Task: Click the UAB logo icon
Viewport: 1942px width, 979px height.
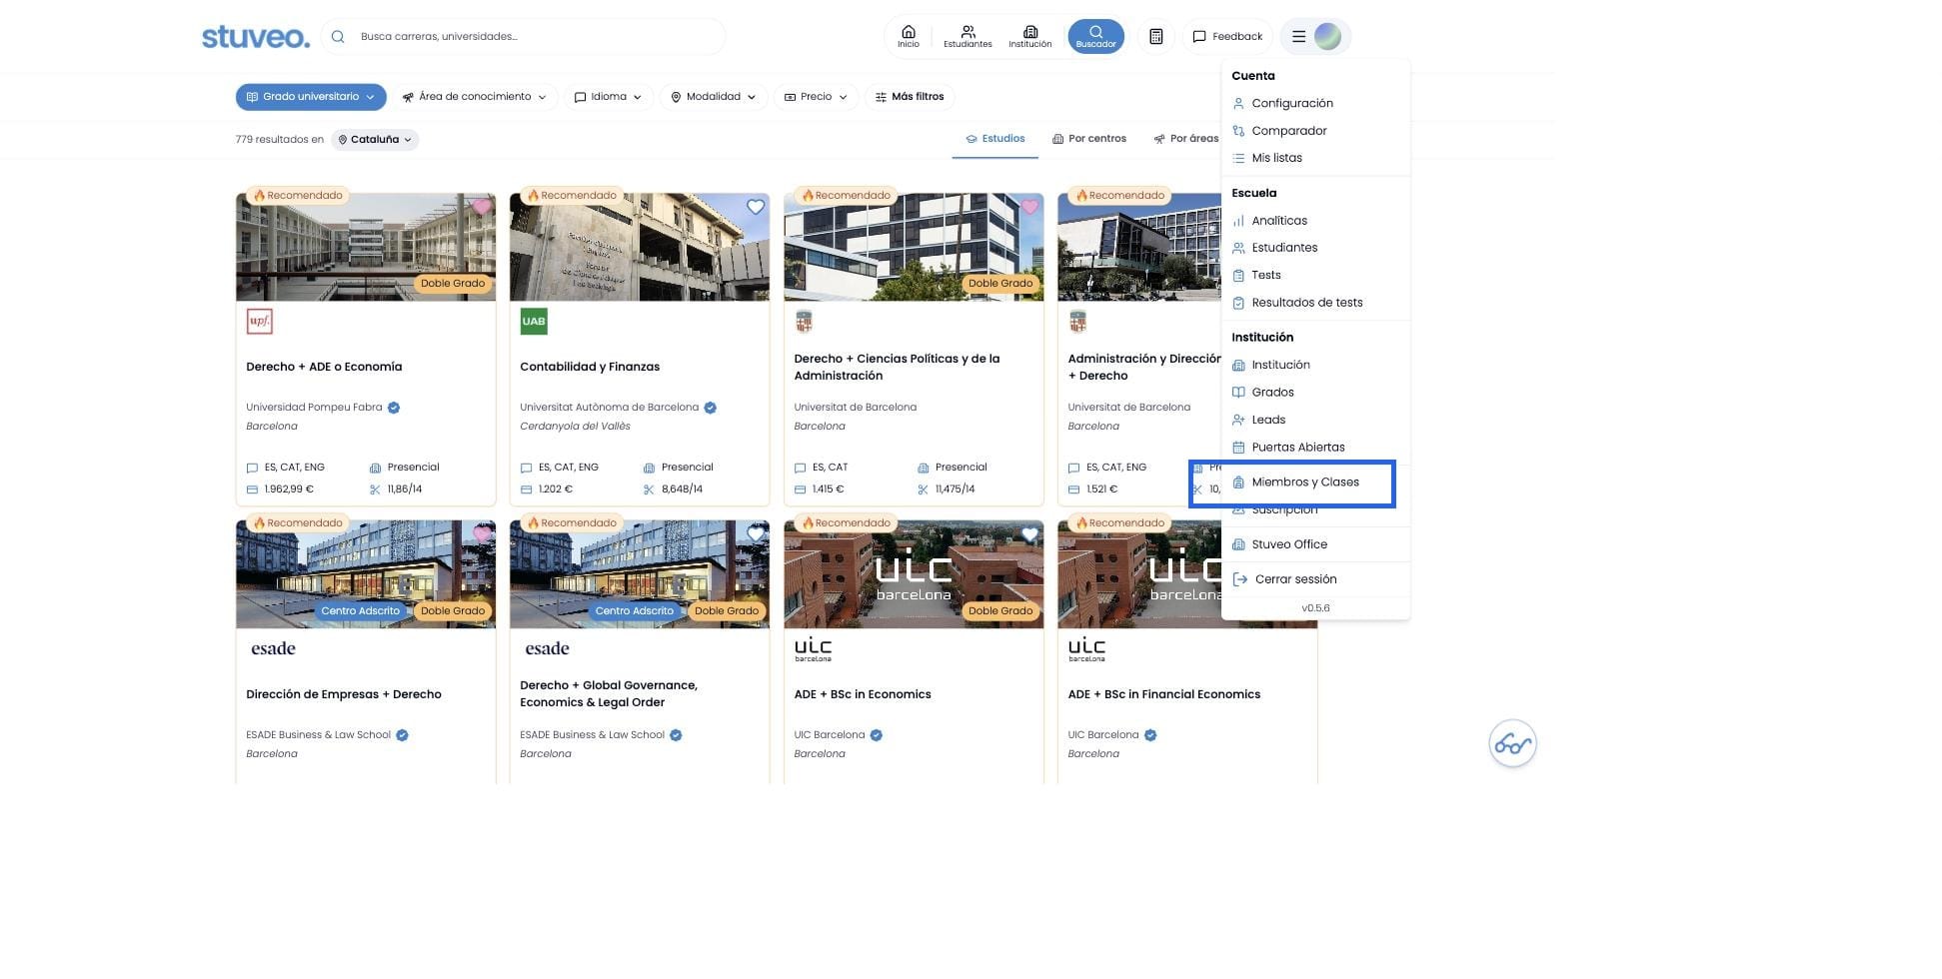Action: point(534,322)
